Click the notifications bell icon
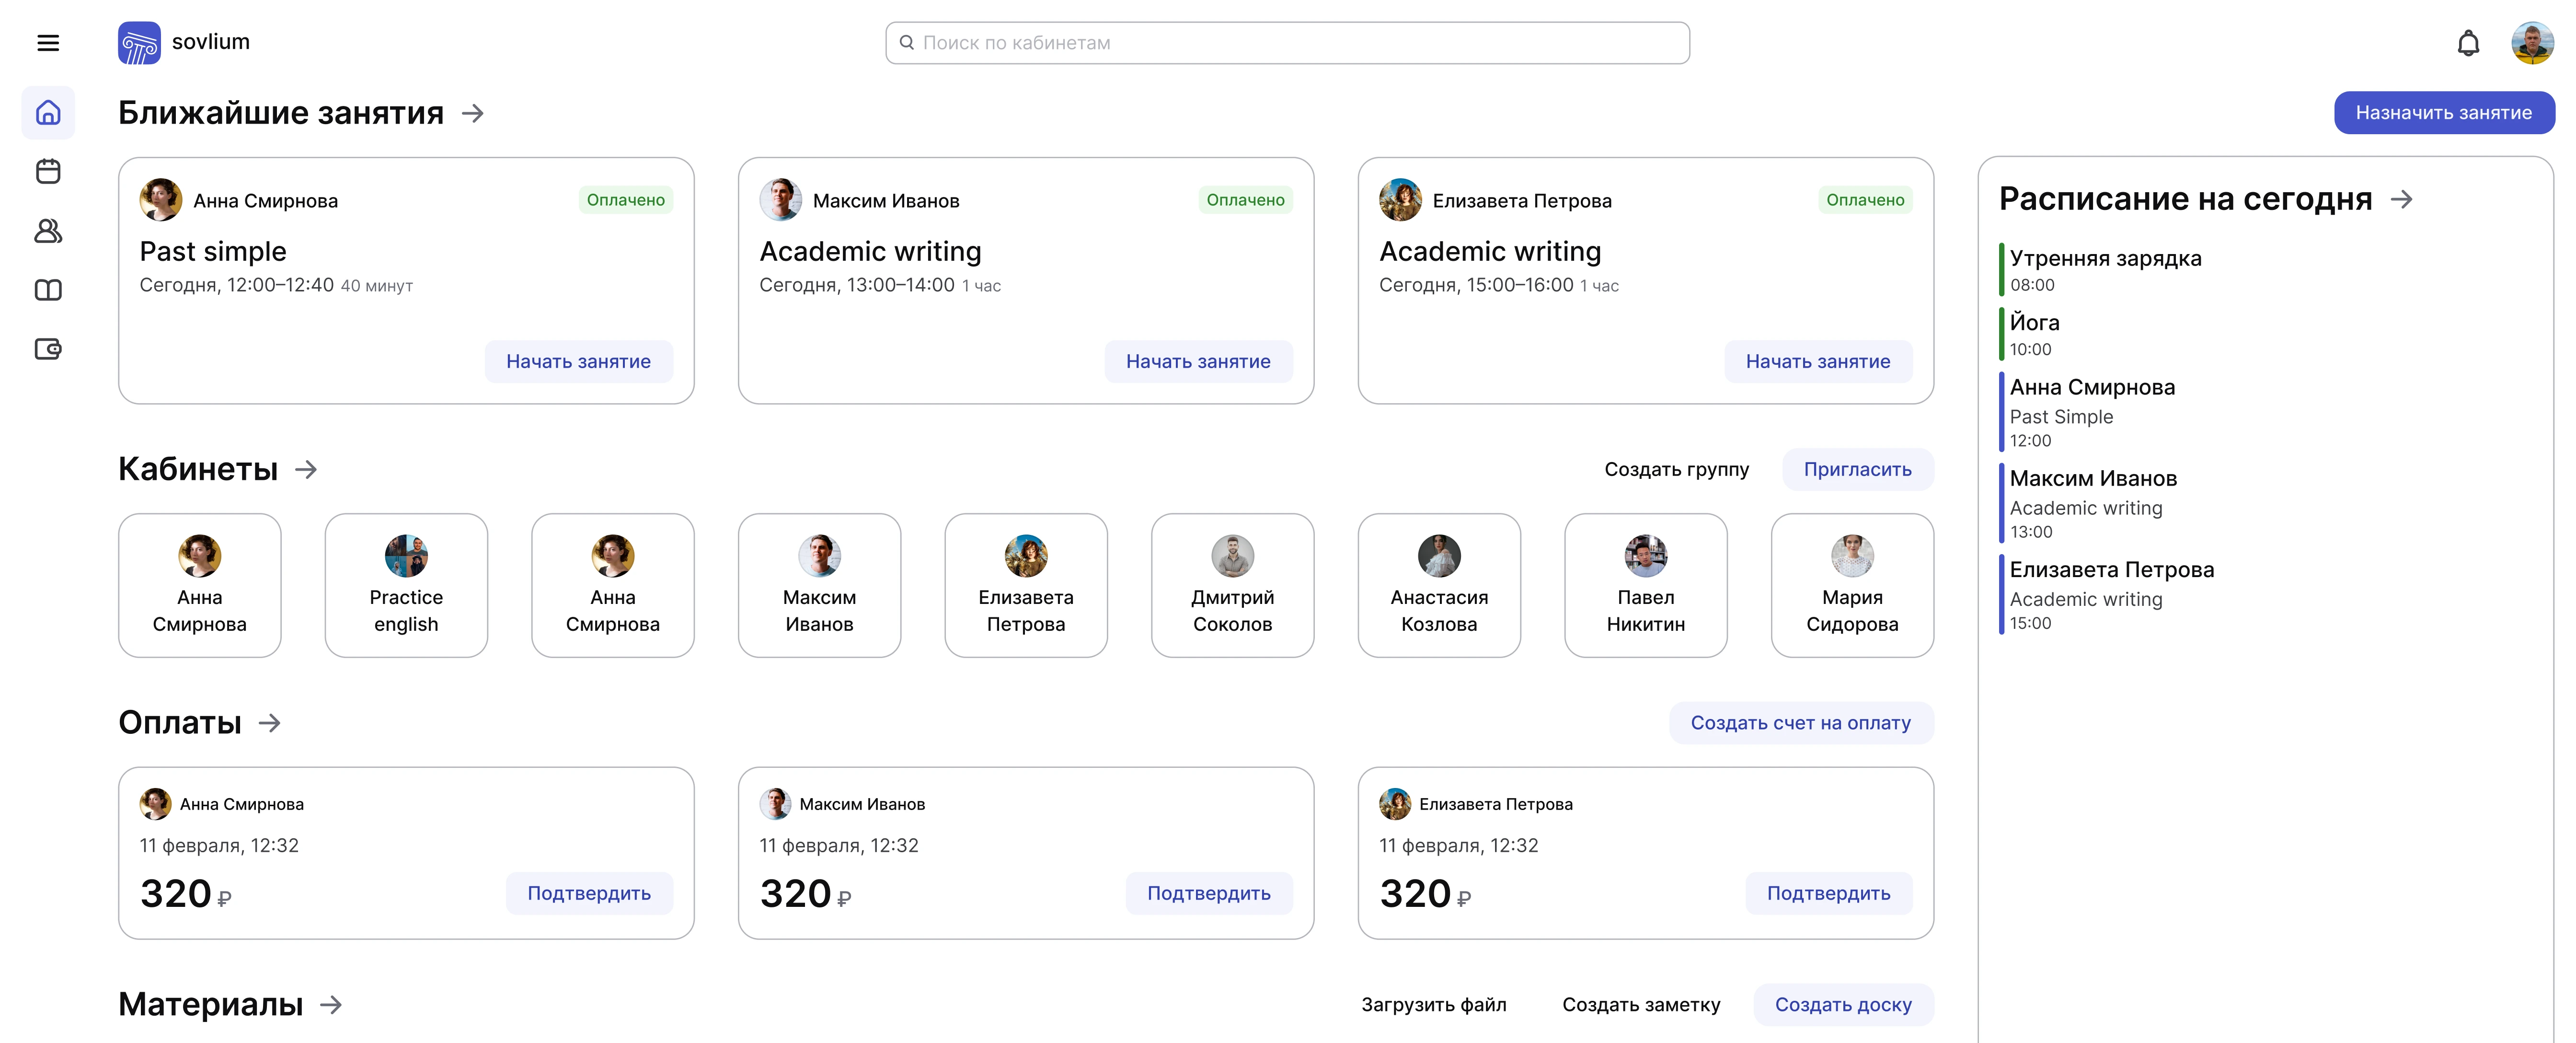2576x1043 pixels. (x=2468, y=43)
